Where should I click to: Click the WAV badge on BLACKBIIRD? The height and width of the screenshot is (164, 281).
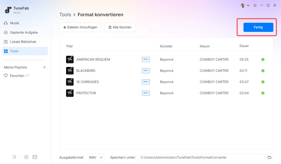point(146,71)
